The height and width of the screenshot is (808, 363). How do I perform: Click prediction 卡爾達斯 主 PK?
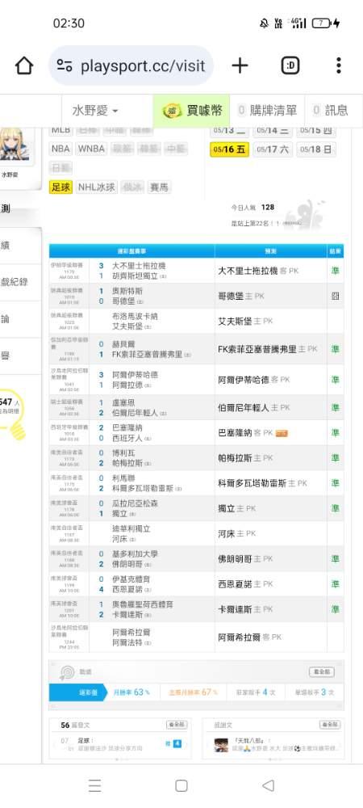(246, 609)
